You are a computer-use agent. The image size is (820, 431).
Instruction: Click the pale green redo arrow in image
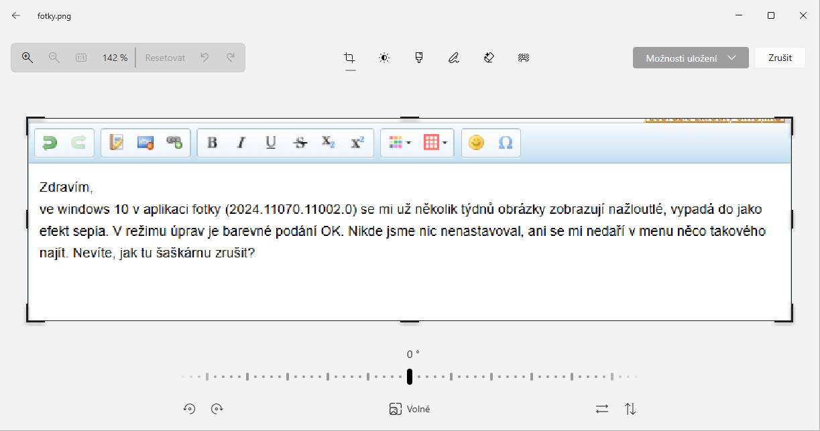(78, 142)
